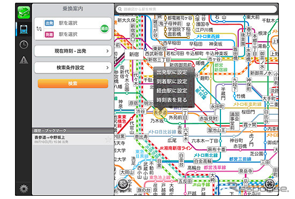This screenshot has height=199, width=295.
Task: Tap 神楽坂 station label on map
Action: 216,44
